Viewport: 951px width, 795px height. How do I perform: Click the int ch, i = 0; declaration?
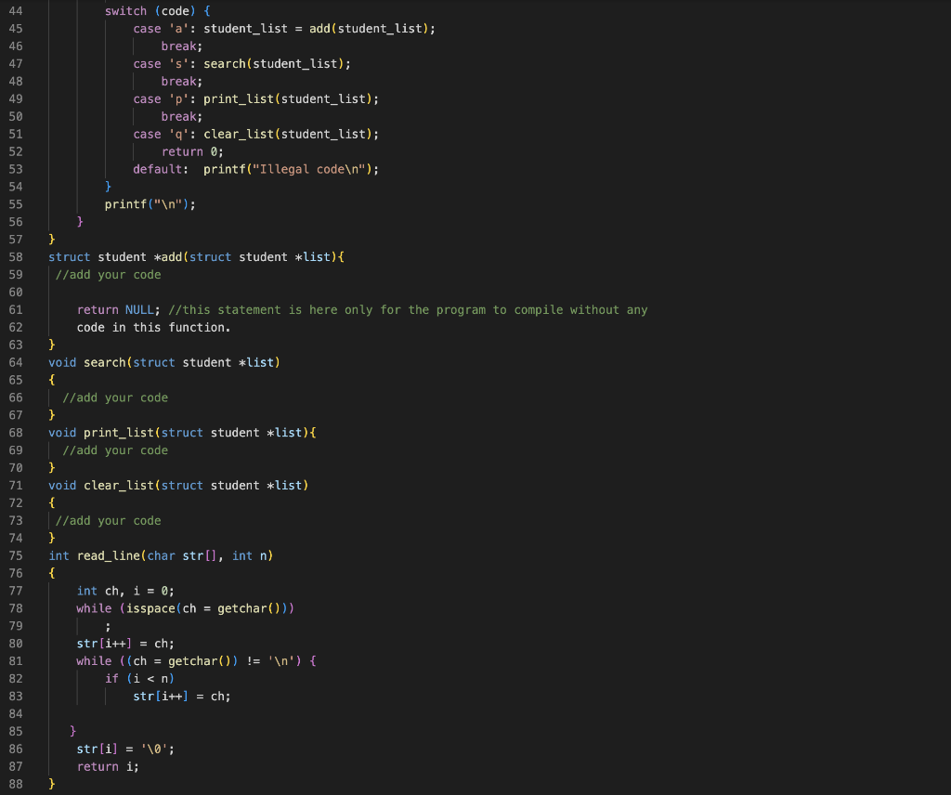point(125,592)
